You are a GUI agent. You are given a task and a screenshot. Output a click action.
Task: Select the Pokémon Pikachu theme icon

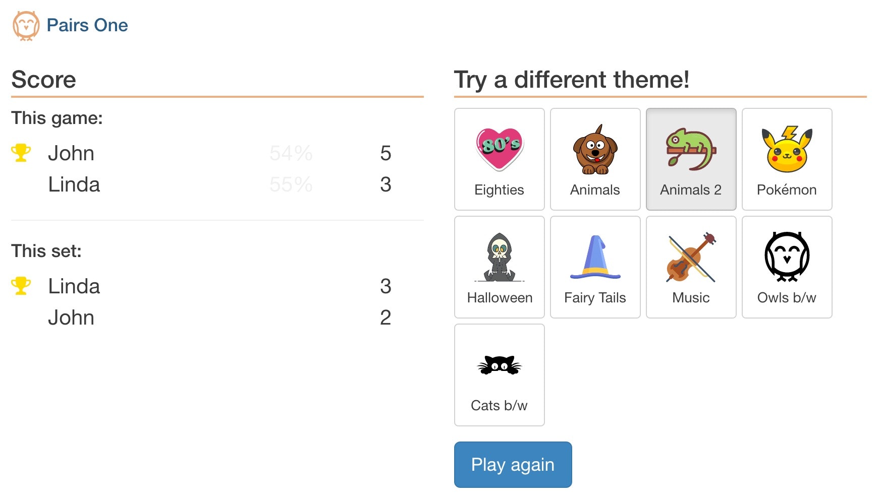(787, 149)
